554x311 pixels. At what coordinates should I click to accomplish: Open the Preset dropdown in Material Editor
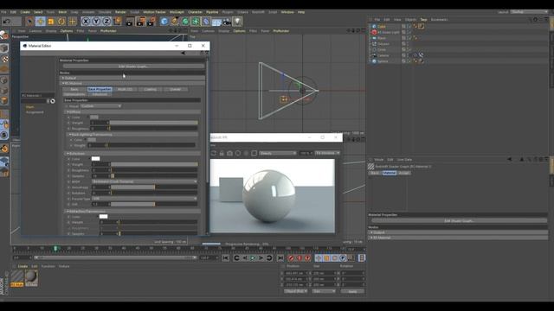coord(100,105)
